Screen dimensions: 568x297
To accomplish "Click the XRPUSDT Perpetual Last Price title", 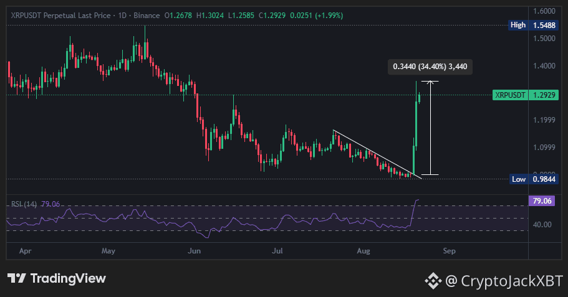I will click(60, 16).
